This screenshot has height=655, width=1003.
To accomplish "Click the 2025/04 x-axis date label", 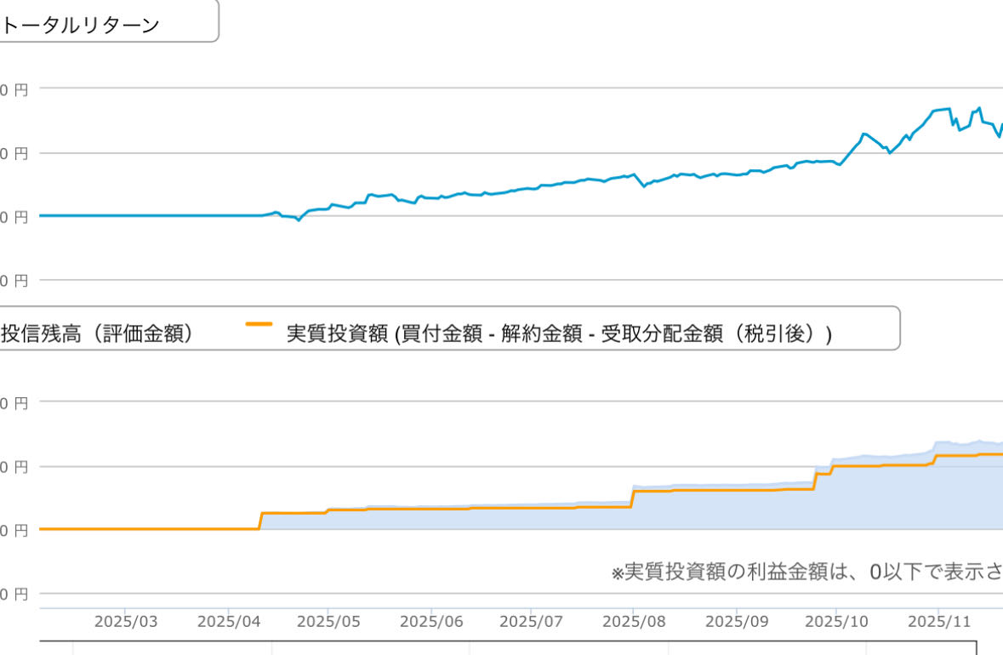I will pos(228,621).
